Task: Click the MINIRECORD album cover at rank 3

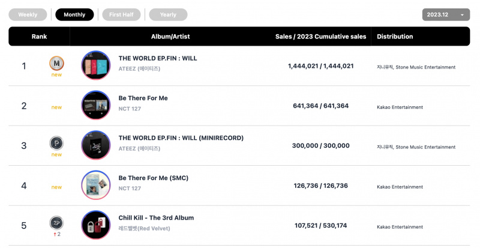Action: (96, 145)
